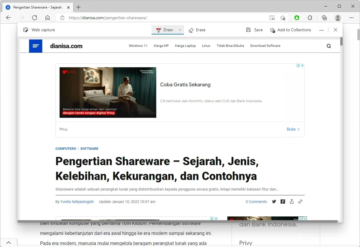Refresh the page using reload icon
Image resolution: width=360 pixels, height=247 pixels.
(35, 18)
